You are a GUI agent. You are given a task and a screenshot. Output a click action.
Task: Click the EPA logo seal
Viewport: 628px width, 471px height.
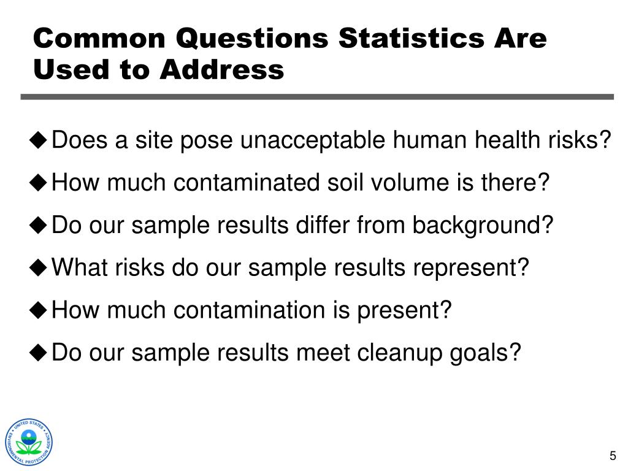[29, 442]
